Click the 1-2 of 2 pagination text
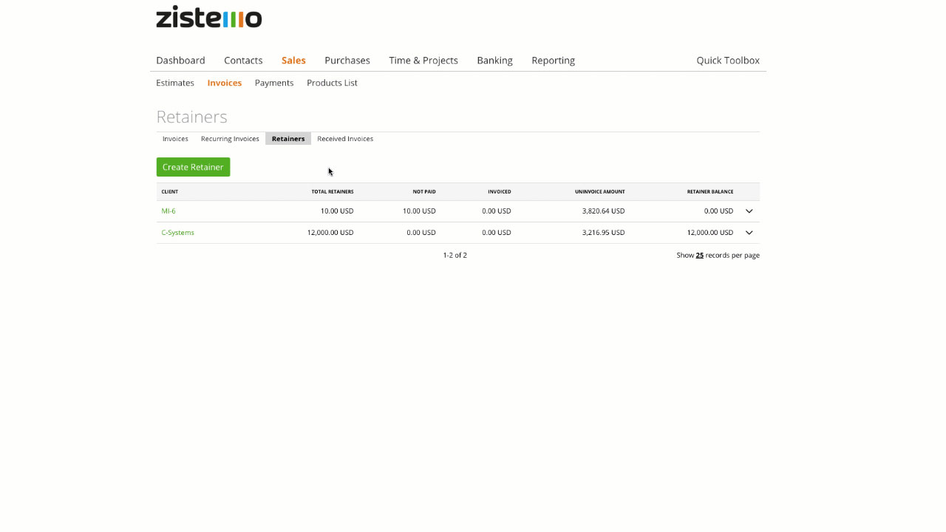 pyautogui.click(x=455, y=256)
